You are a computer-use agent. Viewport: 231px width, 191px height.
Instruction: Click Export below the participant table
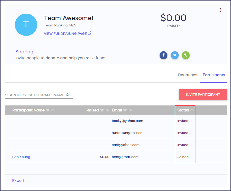18,181
